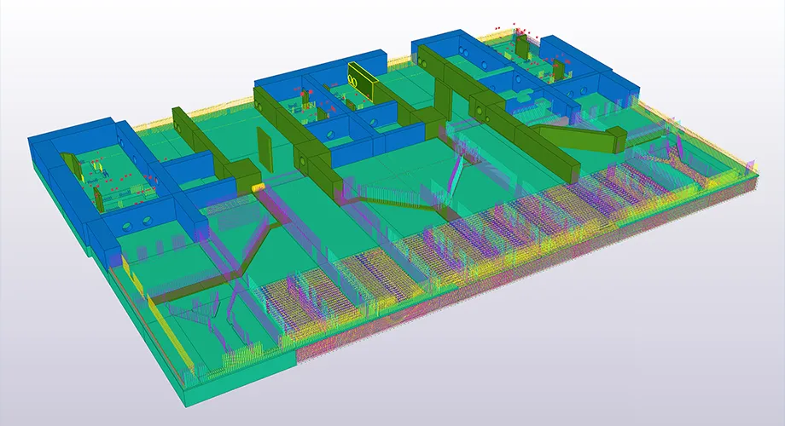Image resolution: width=785 pixels, height=426 pixels.
Task: Select the small yellow block beside the green walls
Action: 257,187
